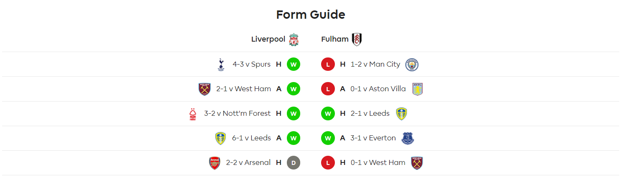This screenshot has width=628, height=182.
Task: Click the grey D draw badge
Action: 294,163
